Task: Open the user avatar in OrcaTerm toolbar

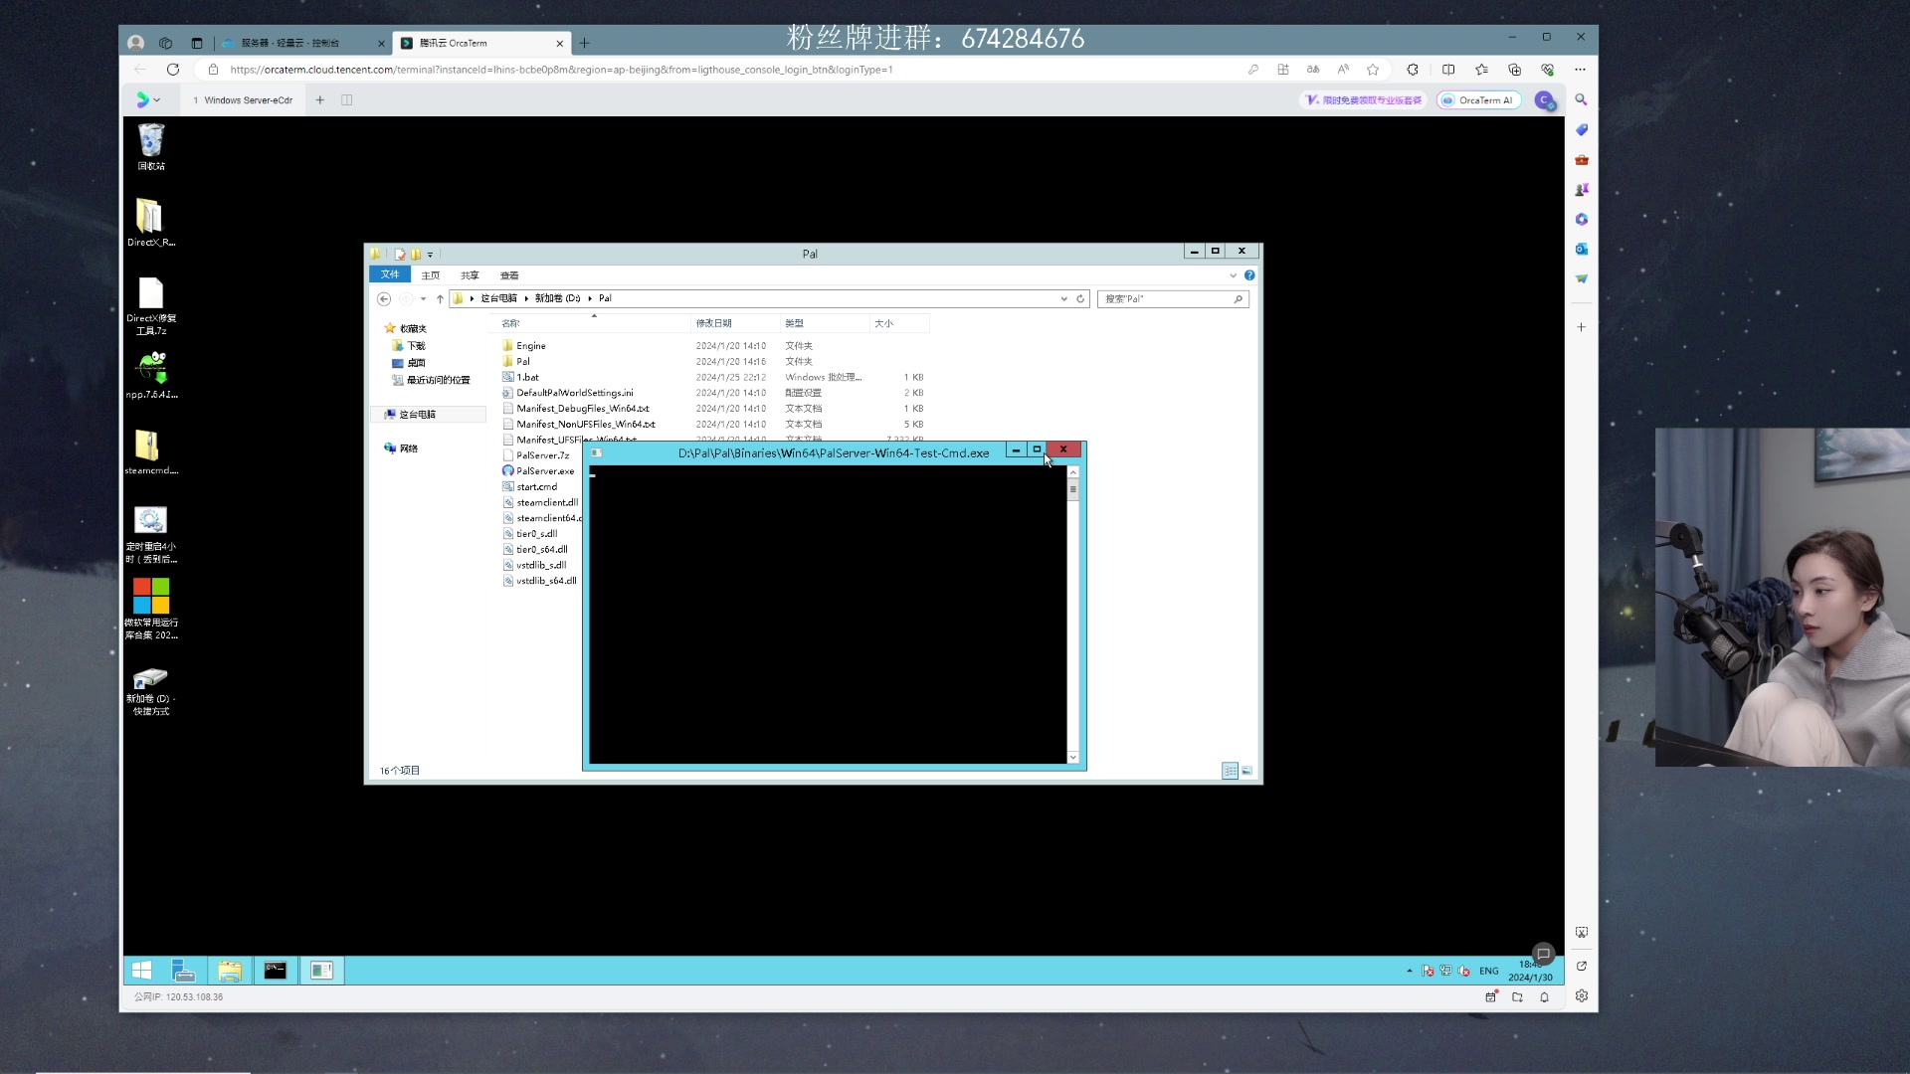Action: (1545, 100)
